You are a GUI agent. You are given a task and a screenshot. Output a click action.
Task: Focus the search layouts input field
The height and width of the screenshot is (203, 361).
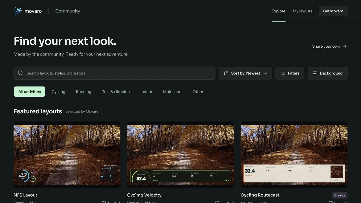click(114, 73)
